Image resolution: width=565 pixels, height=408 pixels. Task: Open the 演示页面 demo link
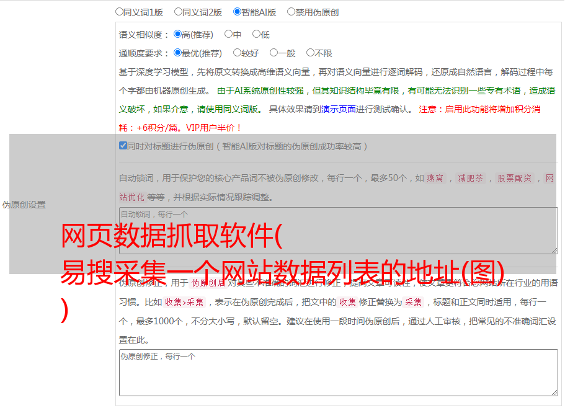tap(338, 109)
